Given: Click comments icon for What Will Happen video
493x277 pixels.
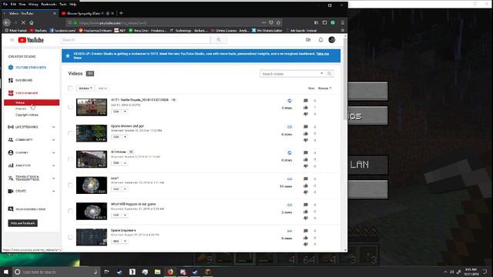Looking at the screenshot, I should point(306,205).
